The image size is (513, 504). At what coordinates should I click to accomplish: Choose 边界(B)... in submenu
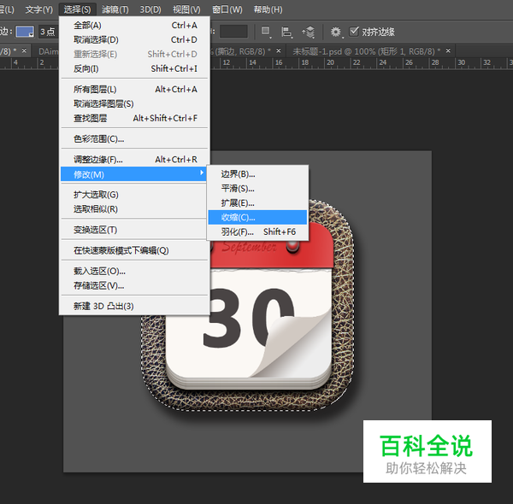[x=257, y=174]
